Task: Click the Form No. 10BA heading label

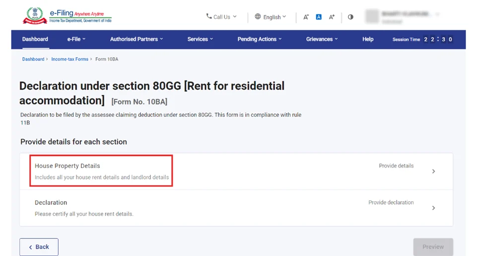Action: [x=139, y=102]
